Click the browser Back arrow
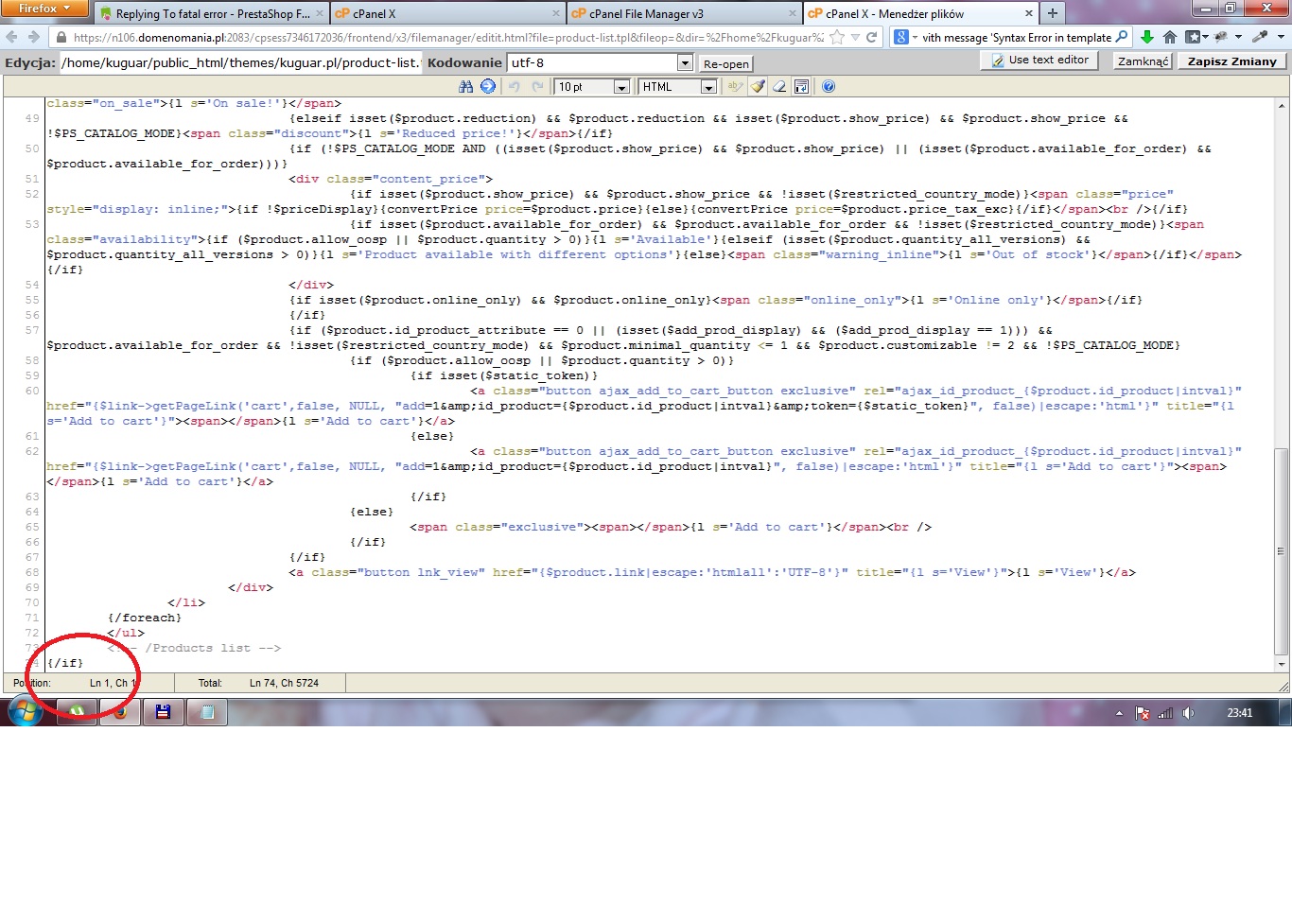 pos(11,37)
